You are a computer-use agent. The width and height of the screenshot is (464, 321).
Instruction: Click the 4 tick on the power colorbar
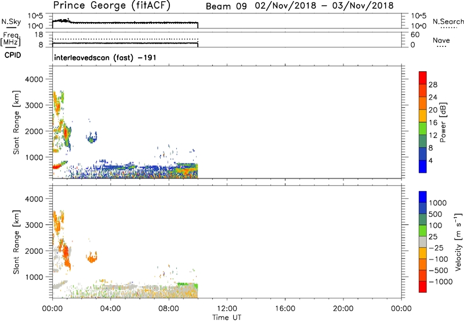[x=430, y=160]
